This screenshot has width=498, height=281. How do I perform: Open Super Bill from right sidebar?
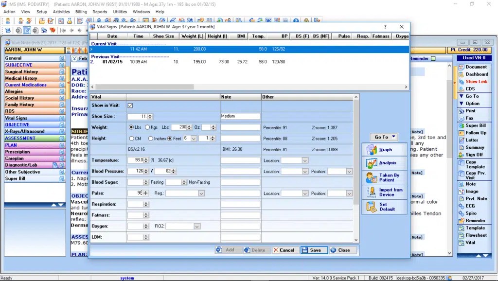474,125
